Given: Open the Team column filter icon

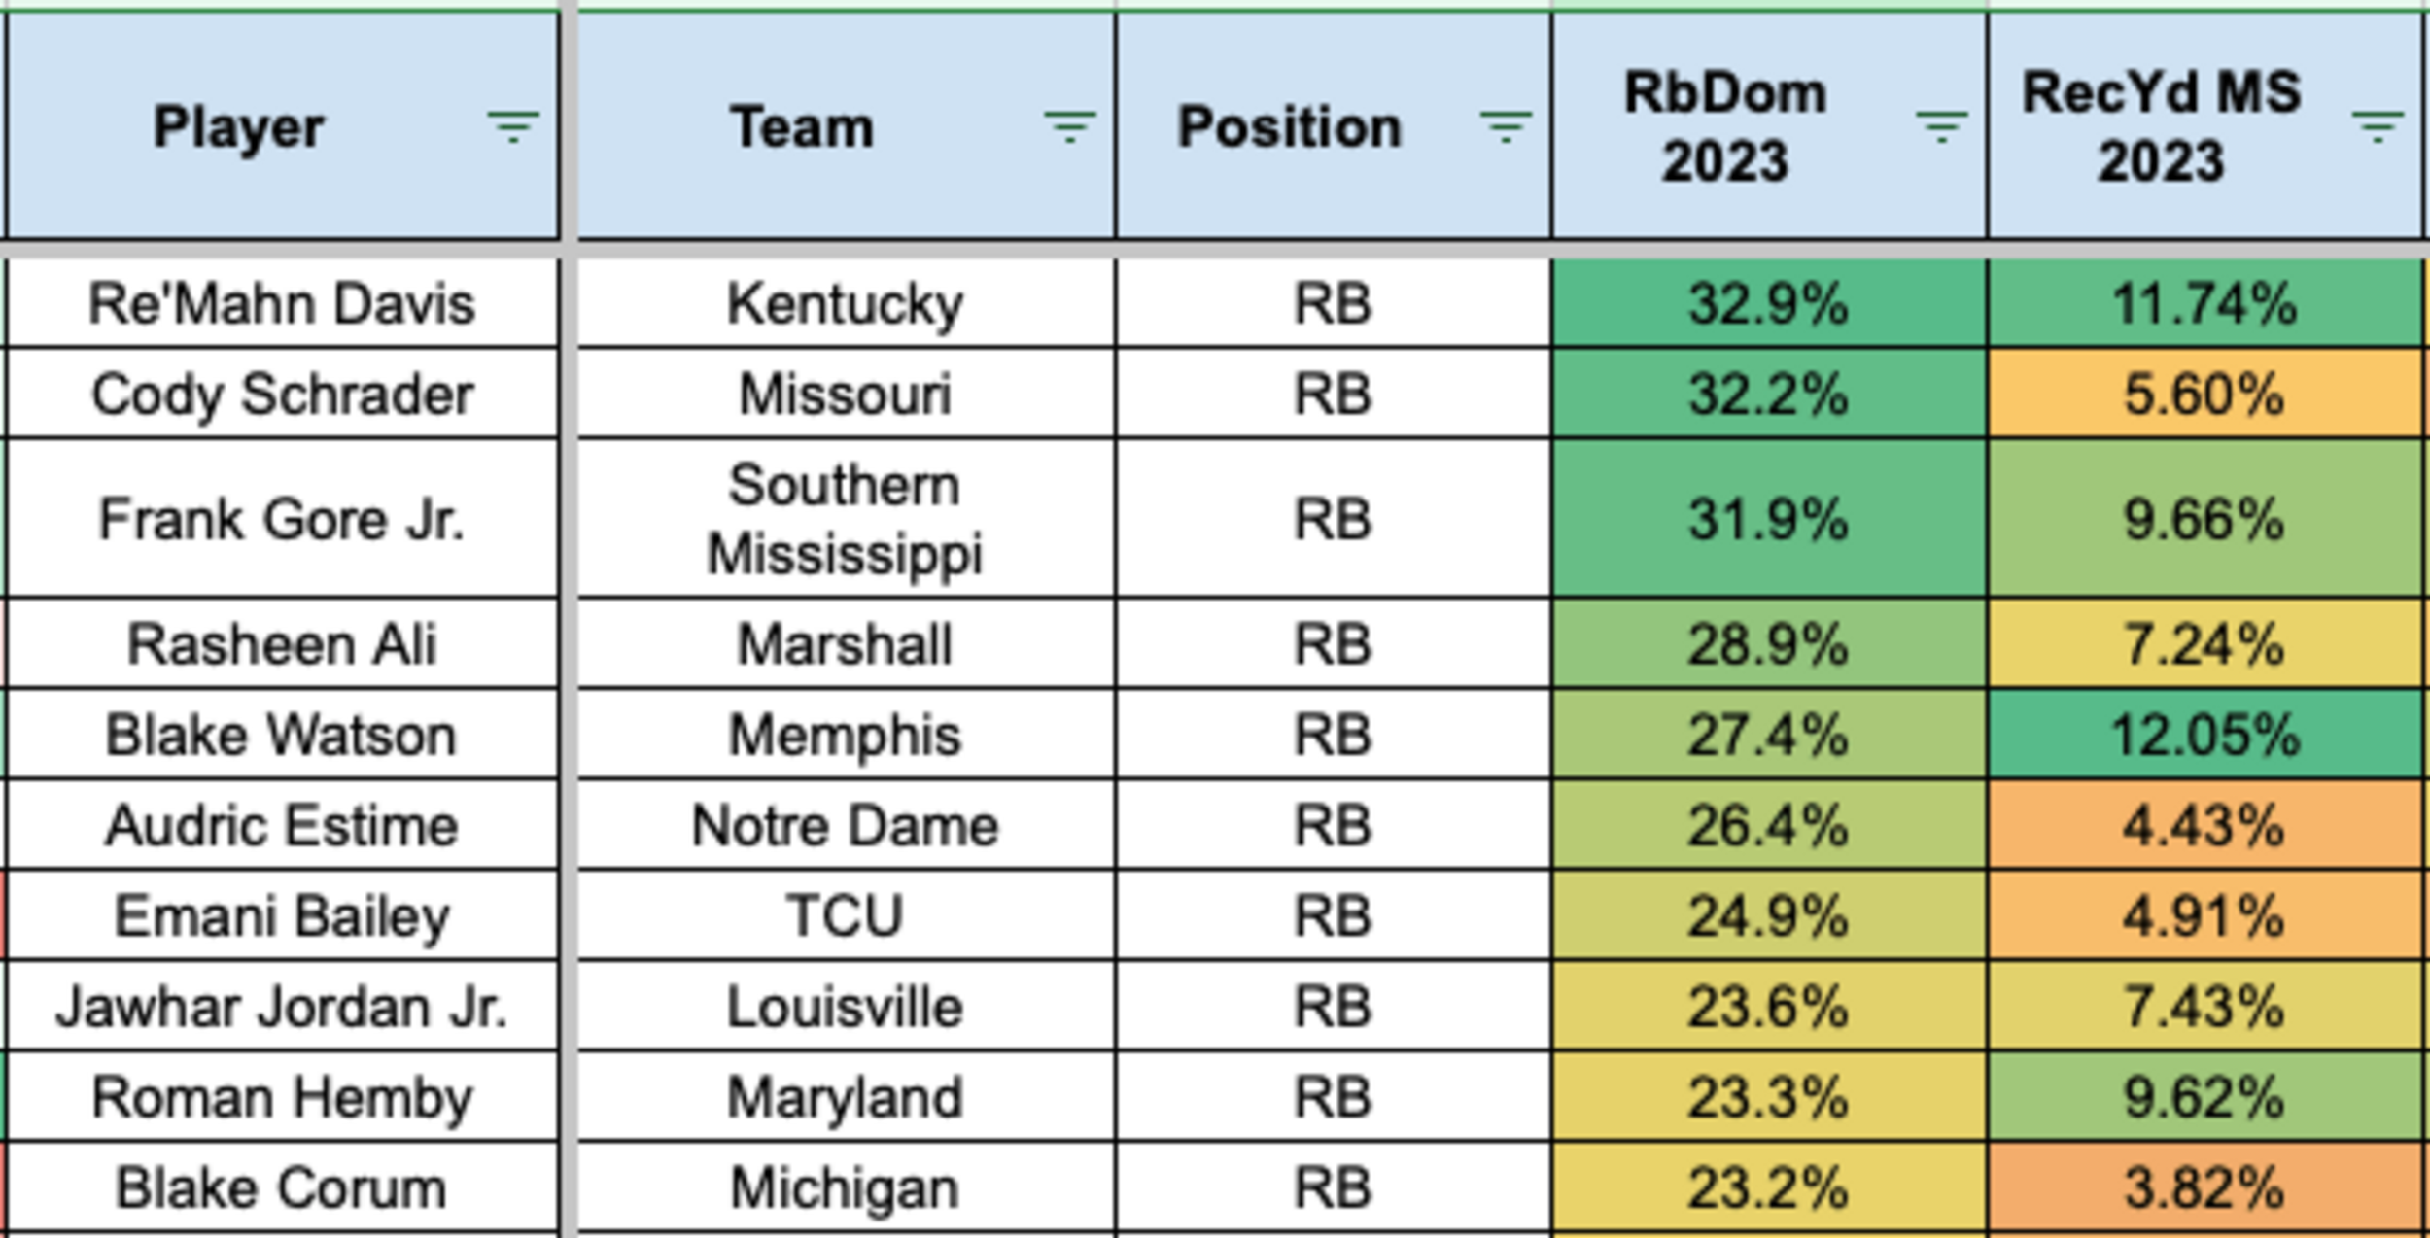Looking at the screenshot, I should click(1069, 126).
